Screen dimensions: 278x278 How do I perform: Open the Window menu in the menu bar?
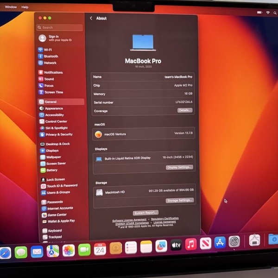[x=11, y=7]
